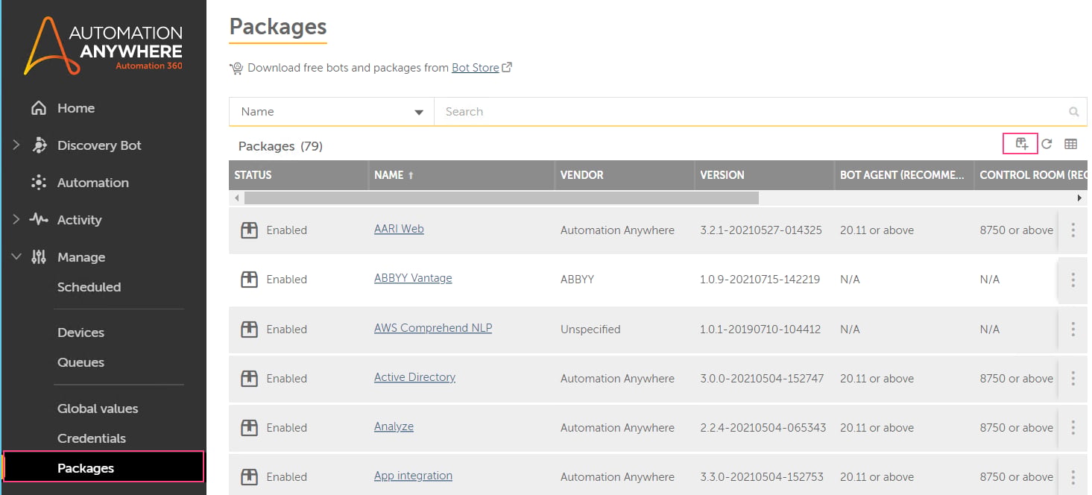
Task: Click the Automation Anywhere logo
Action: click(103, 45)
